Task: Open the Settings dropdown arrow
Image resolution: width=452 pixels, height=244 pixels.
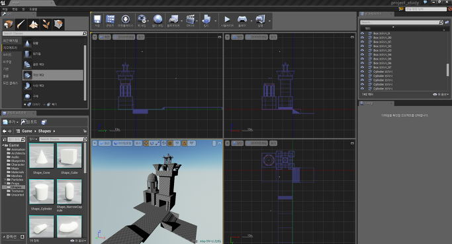Action: click(x=148, y=21)
